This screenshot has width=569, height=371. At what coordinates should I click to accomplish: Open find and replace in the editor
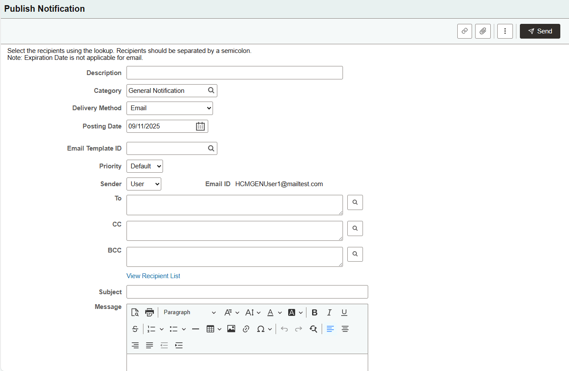coord(313,329)
